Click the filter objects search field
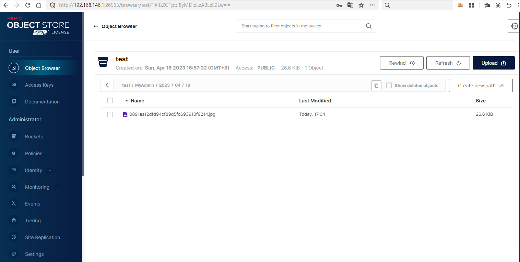 306,26
